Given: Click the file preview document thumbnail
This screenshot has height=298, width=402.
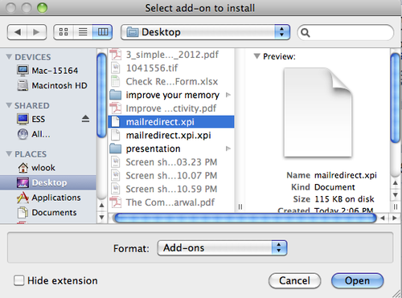Looking at the screenshot, I should tap(318, 112).
